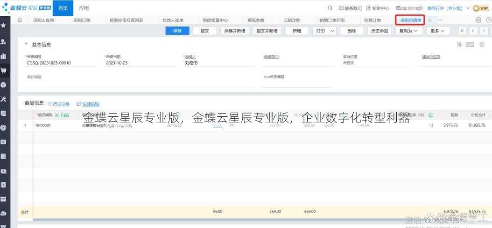Go to the next record arrow

(484, 31)
